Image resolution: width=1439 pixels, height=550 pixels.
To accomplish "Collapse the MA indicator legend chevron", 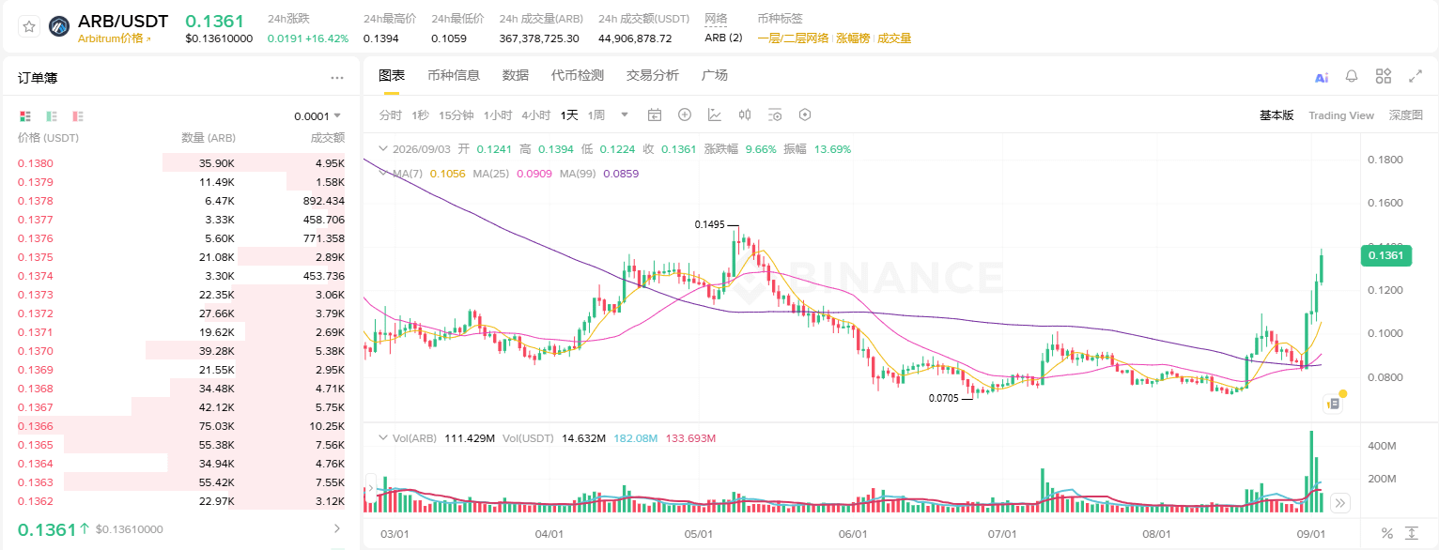I will click(x=382, y=173).
